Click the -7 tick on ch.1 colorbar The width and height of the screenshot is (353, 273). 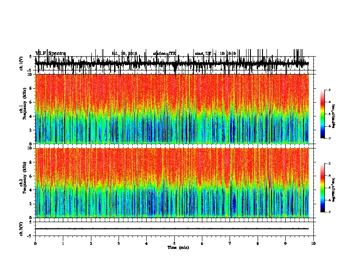pos(329,138)
